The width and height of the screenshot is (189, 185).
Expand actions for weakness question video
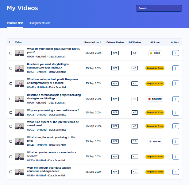[175, 126]
